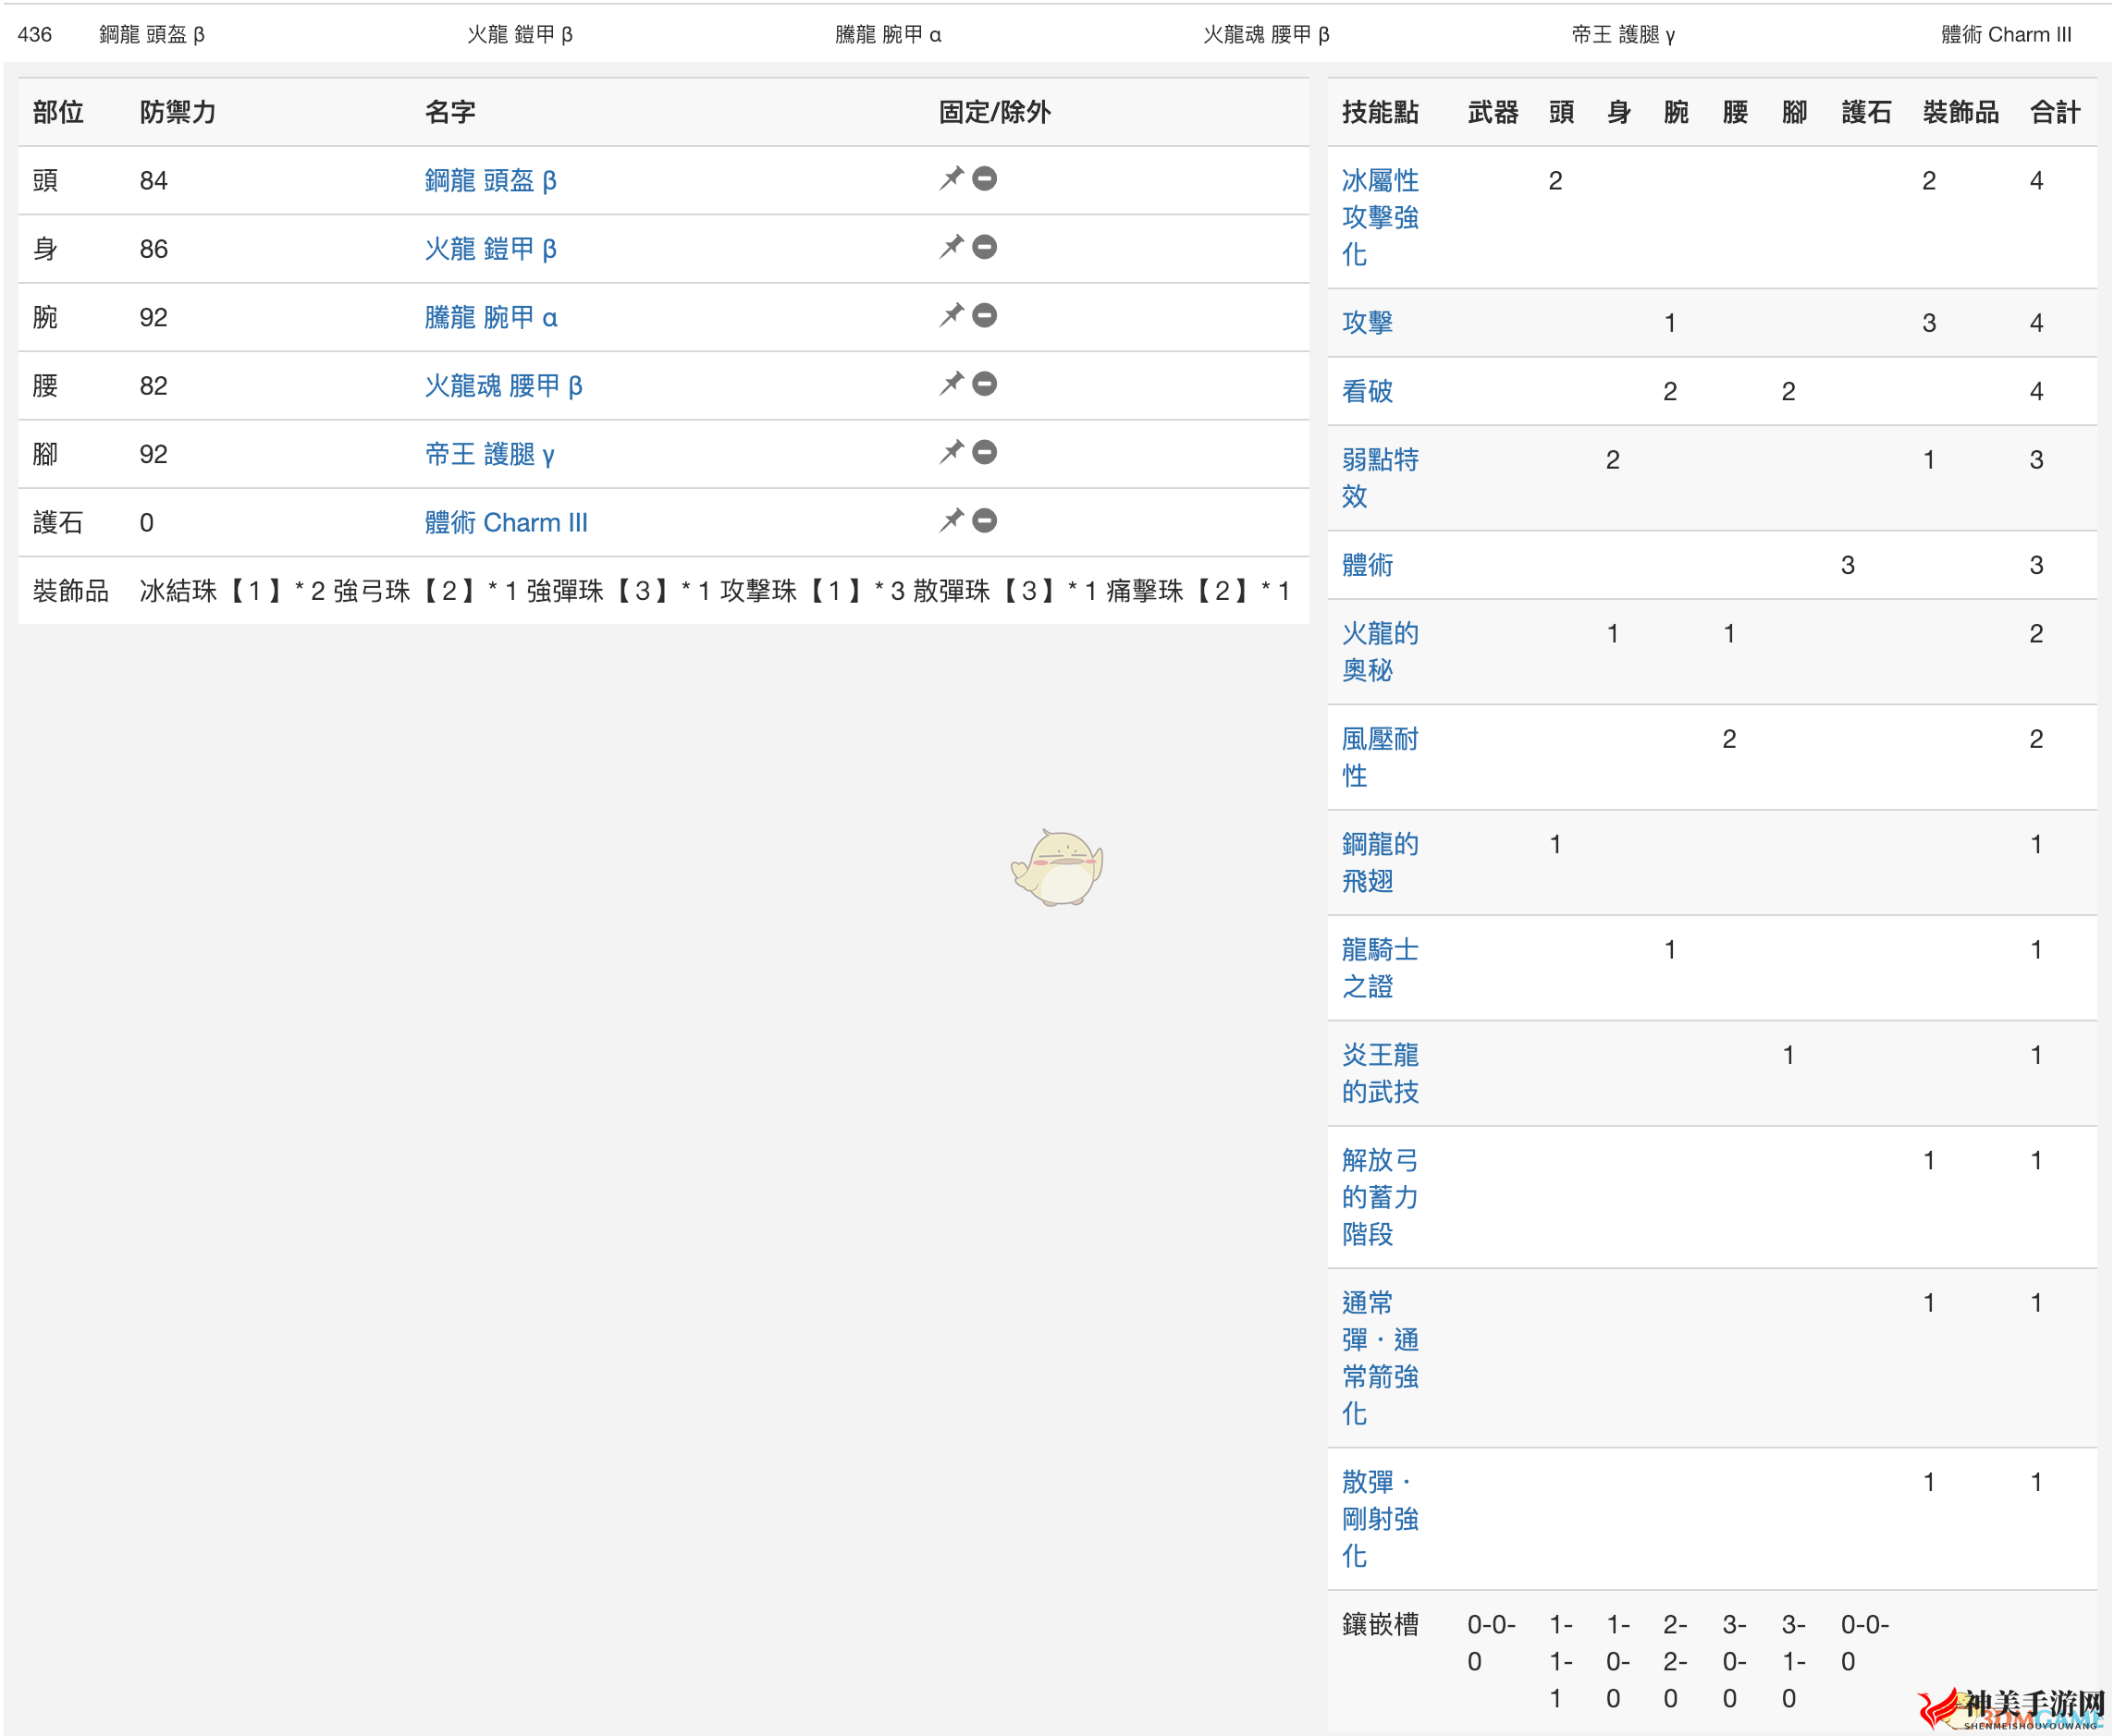This screenshot has width=2114, height=1736.
Task: Open the 解放弓的蓄力階段 skill link
Action: (1380, 1198)
